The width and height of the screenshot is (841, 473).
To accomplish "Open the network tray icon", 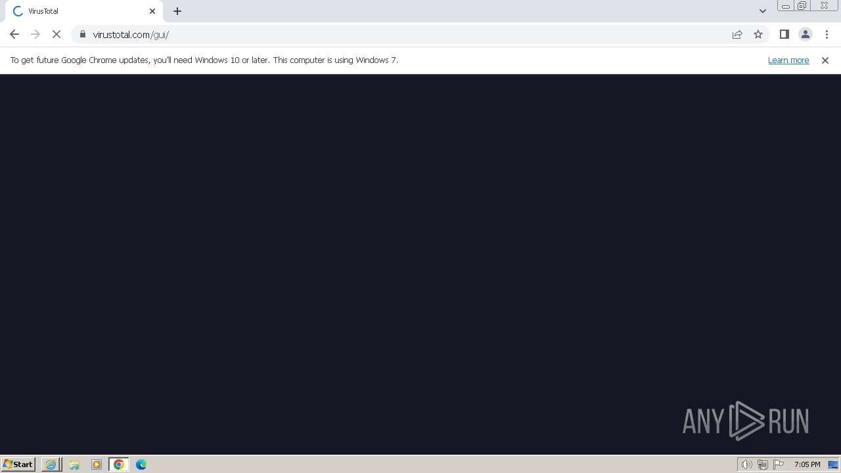I will click(763, 464).
